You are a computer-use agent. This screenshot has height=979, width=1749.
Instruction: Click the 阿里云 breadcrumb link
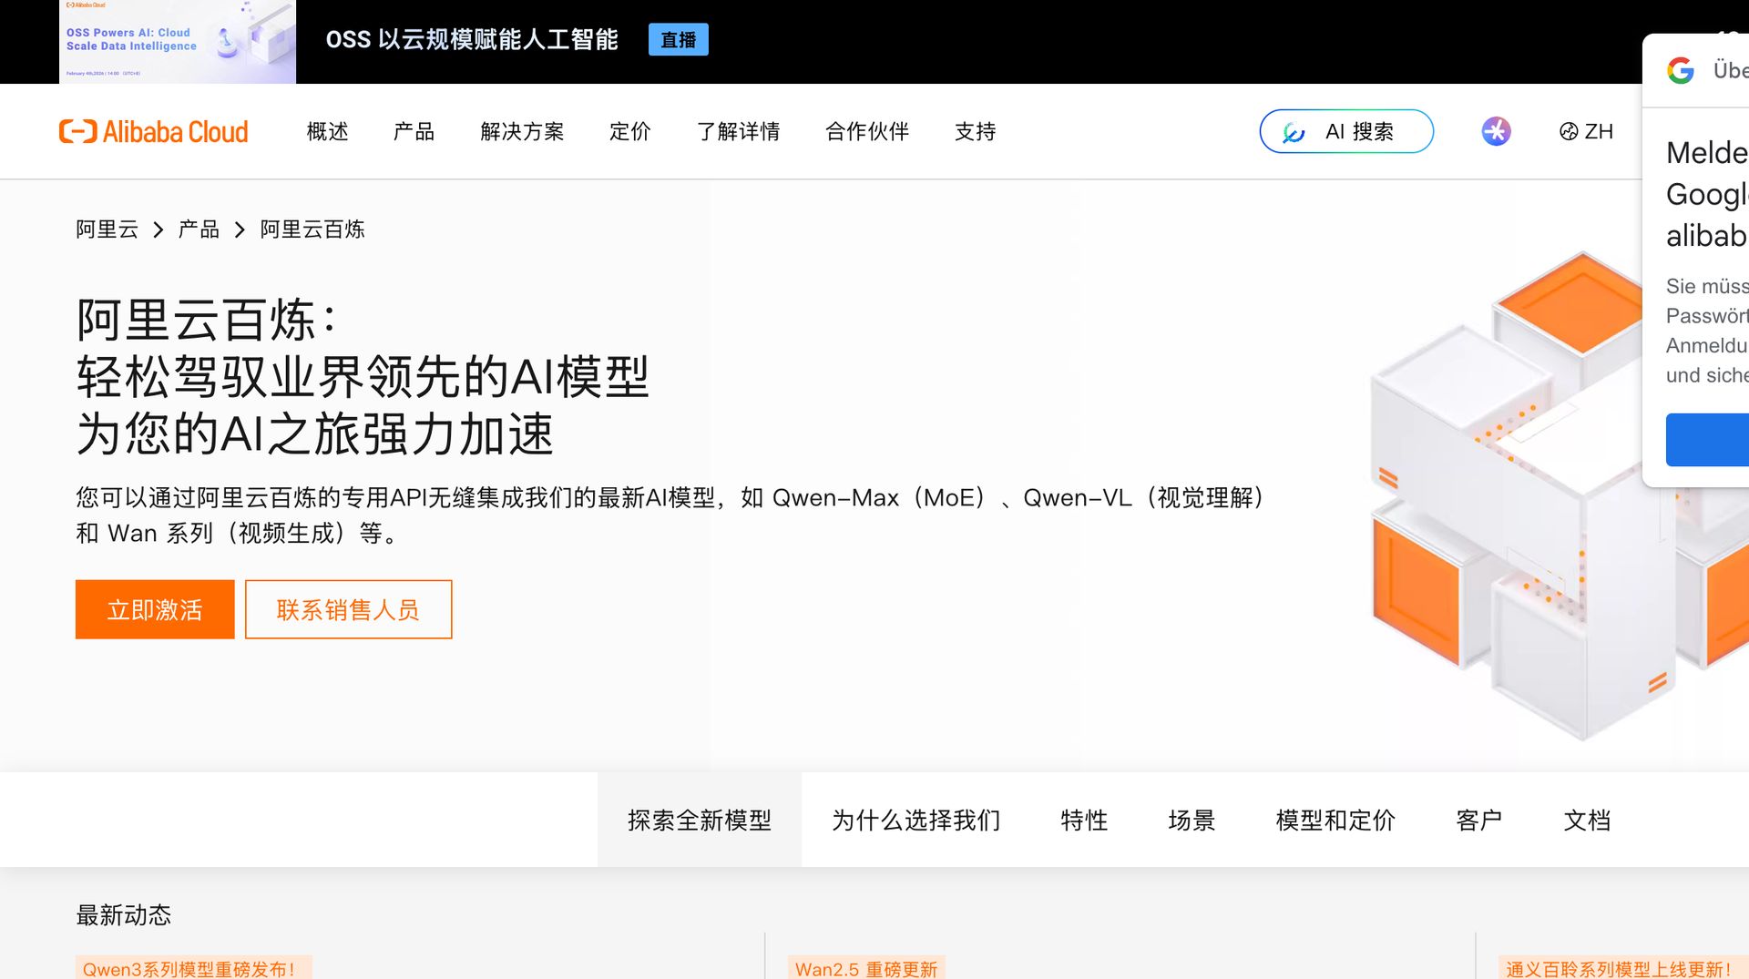pos(107,229)
